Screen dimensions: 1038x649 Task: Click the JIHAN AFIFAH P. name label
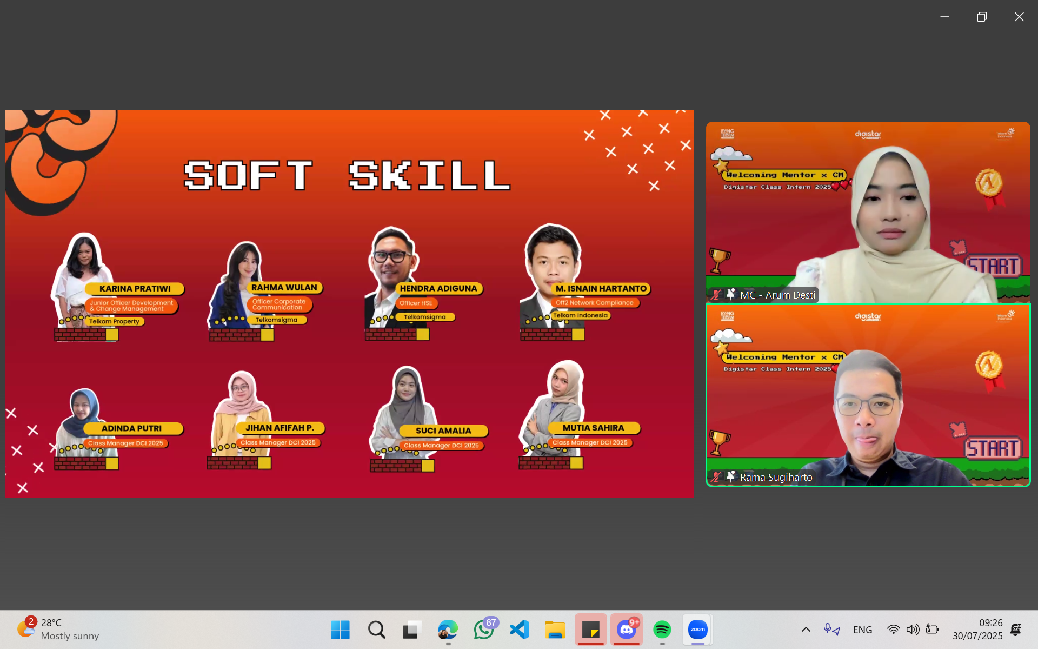tap(280, 428)
